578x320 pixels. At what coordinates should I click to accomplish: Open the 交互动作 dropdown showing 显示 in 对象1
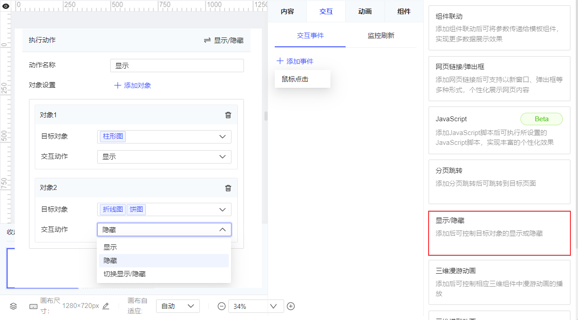(x=164, y=157)
